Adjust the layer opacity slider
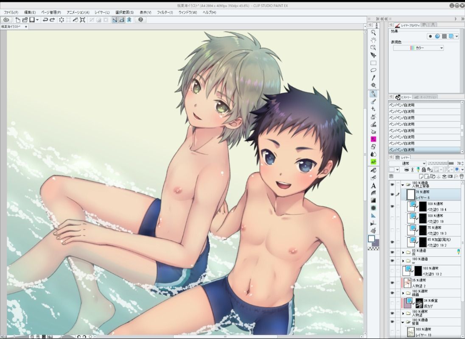This screenshot has height=339, width=465. 441,164
